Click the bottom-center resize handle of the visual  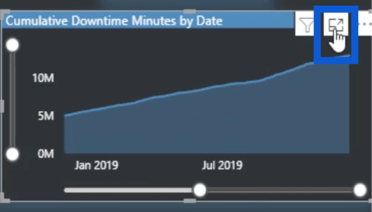pos(190,201)
